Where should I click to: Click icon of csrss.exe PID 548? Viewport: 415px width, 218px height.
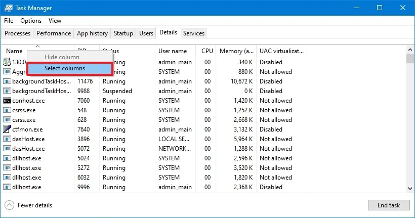click(x=7, y=110)
